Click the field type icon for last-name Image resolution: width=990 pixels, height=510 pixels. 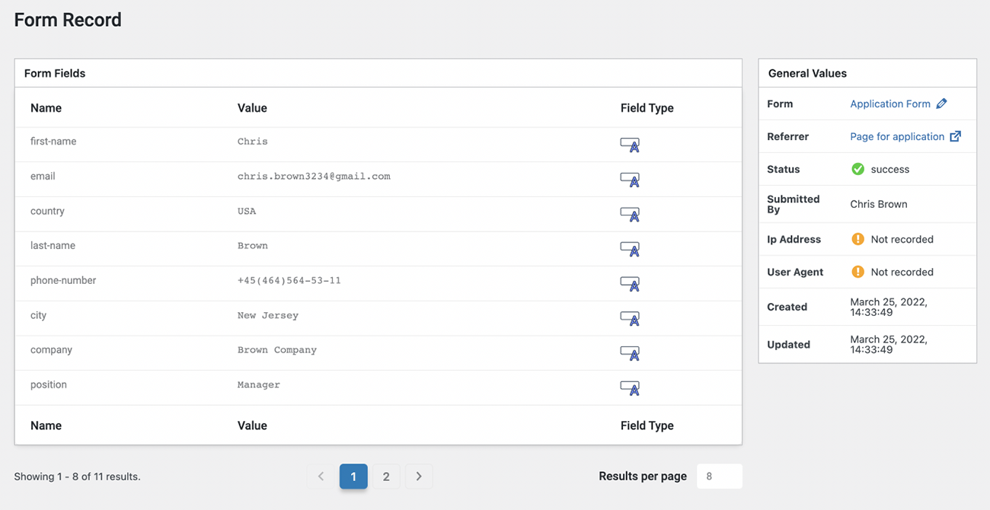629,249
